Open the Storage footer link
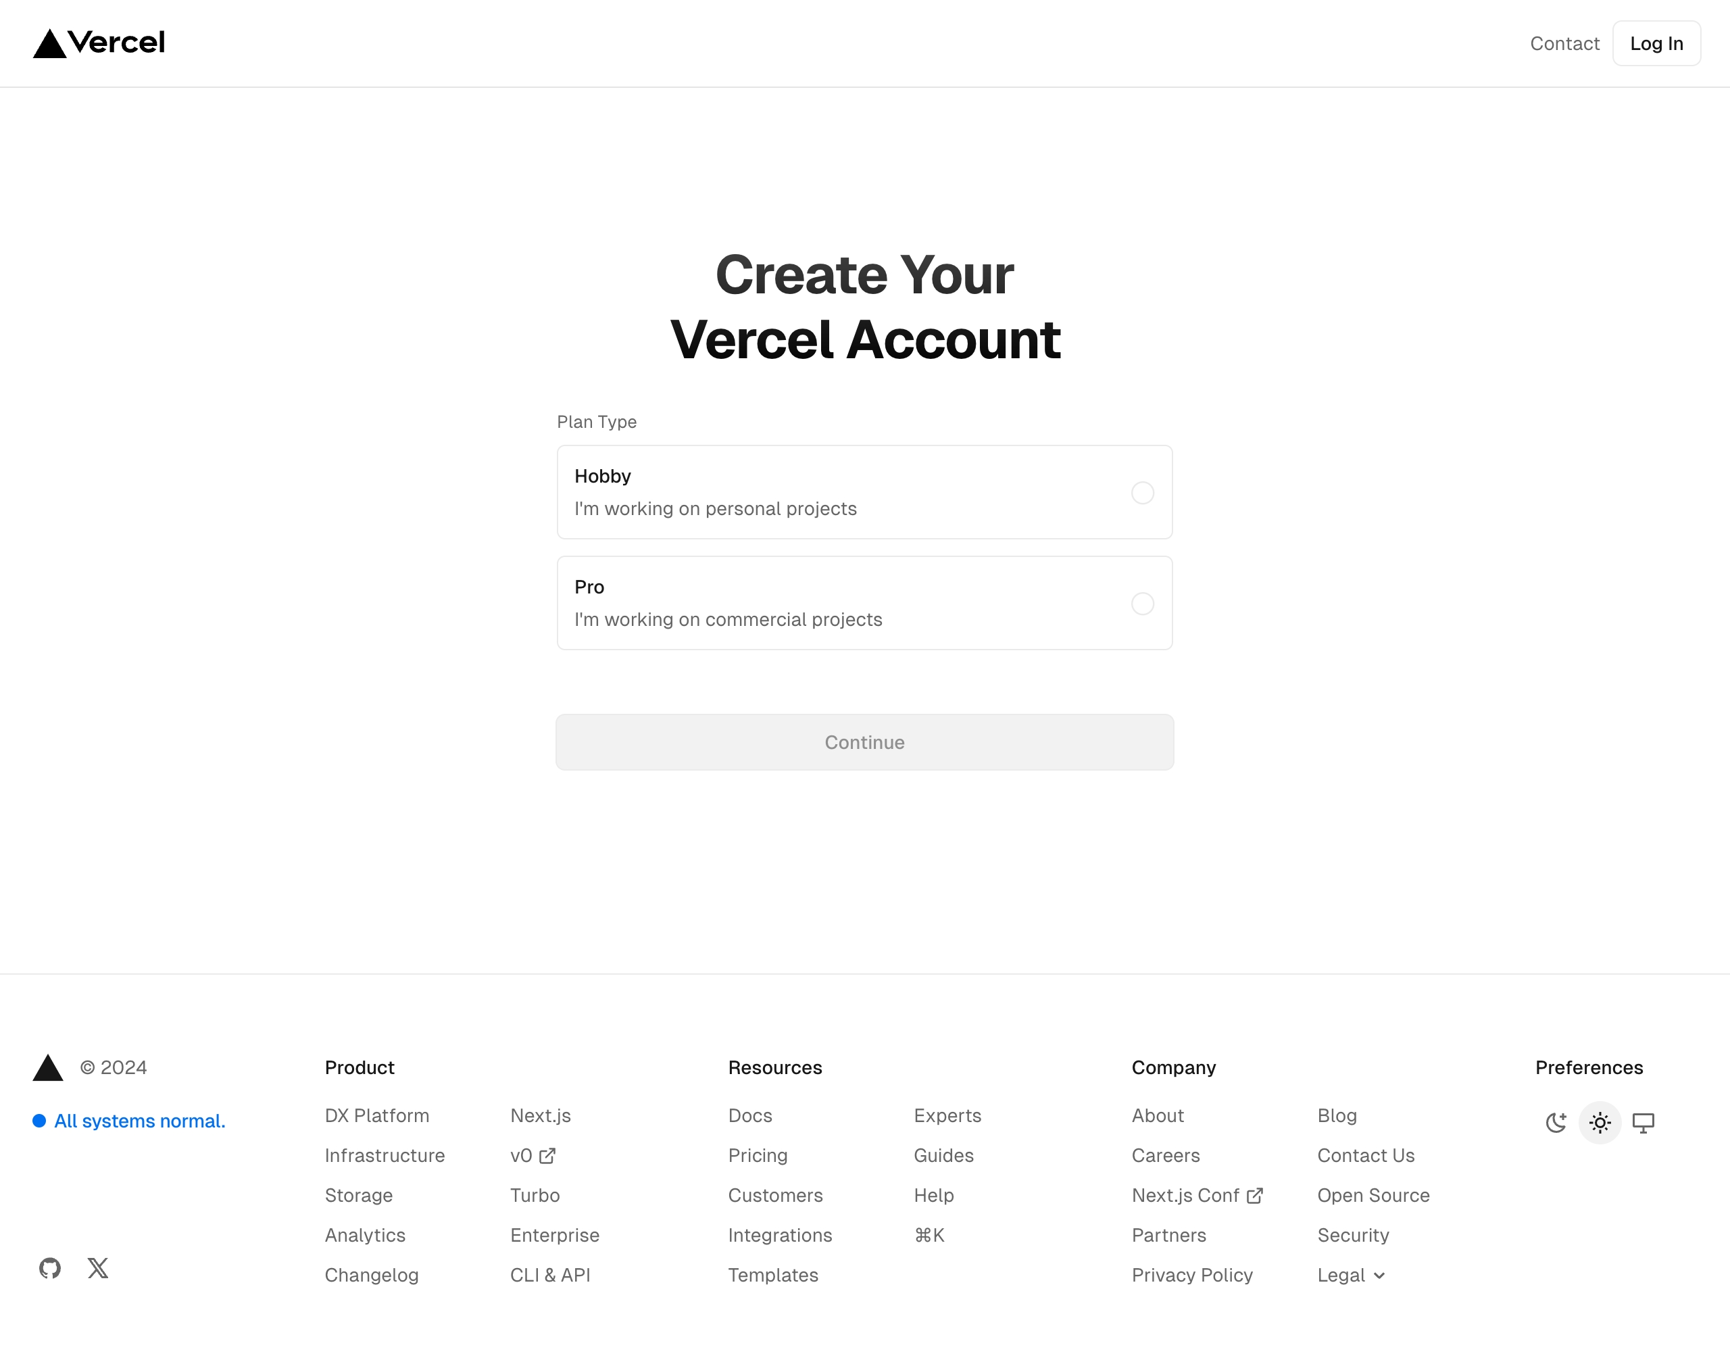Image resolution: width=1730 pixels, height=1360 pixels. tap(358, 1195)
